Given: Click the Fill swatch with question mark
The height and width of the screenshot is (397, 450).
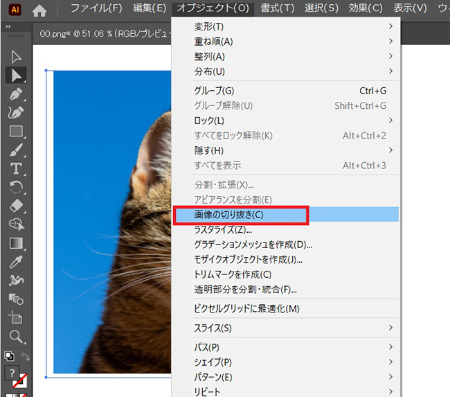Looking at the screenshot, I should (12, 373).
